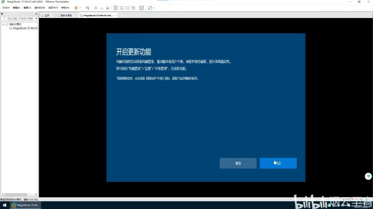Open the stretch display dropdown arrow
This screenshot has height=209, width=373.
(154, 8)
